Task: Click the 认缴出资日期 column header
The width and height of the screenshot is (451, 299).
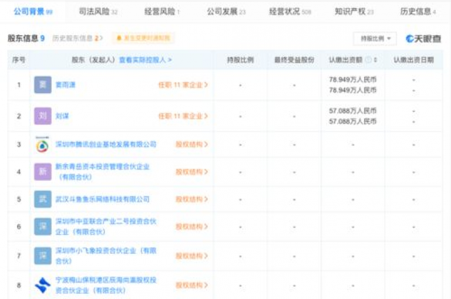Action: click(413, 60)
